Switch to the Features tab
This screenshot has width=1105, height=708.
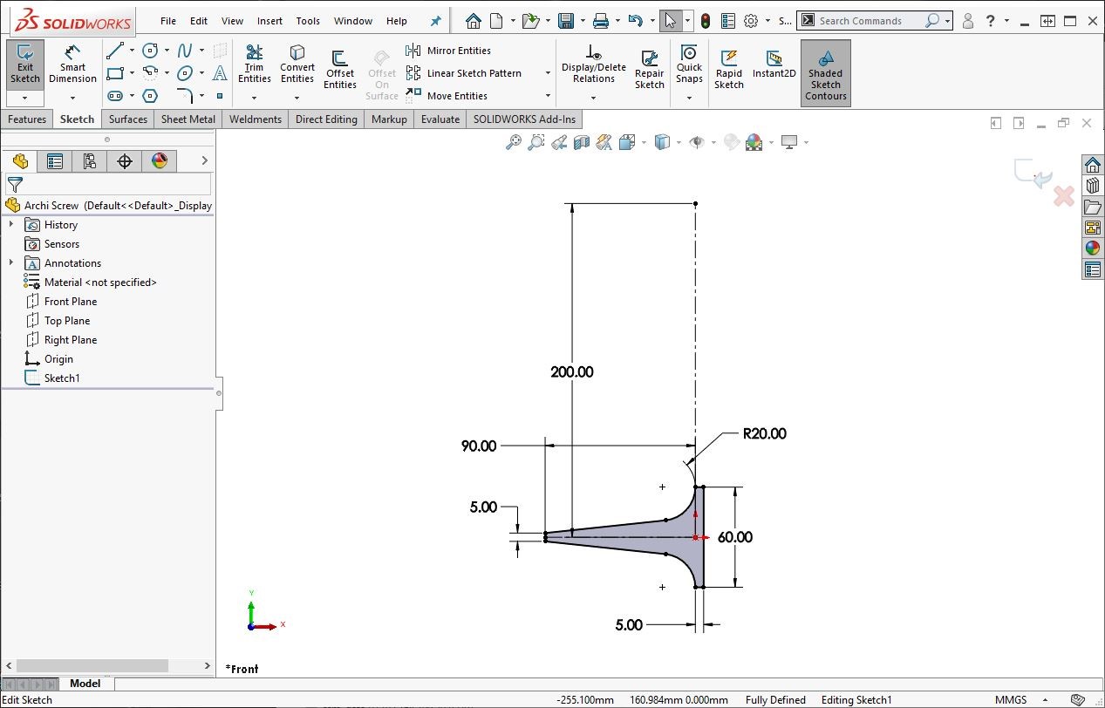27,119
